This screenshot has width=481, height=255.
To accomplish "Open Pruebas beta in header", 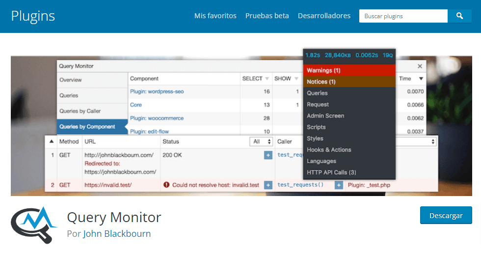I will pyautogui.click(x=267, y=16).
